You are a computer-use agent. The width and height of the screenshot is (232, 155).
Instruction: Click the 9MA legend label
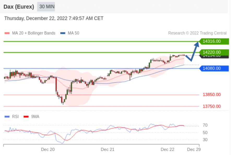click(35, 117)
